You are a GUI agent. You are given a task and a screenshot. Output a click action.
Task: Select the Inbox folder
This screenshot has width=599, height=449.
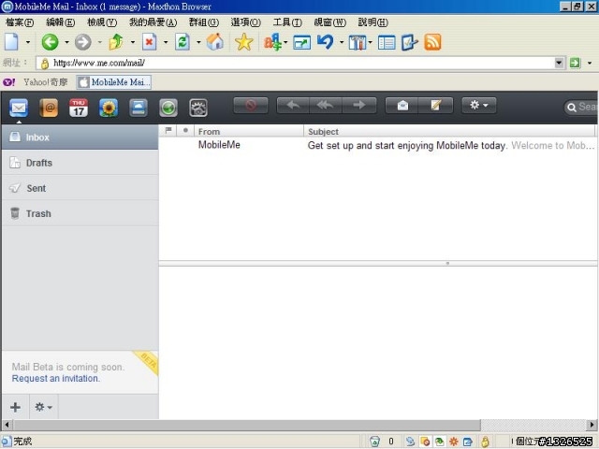tap(80, 138)
